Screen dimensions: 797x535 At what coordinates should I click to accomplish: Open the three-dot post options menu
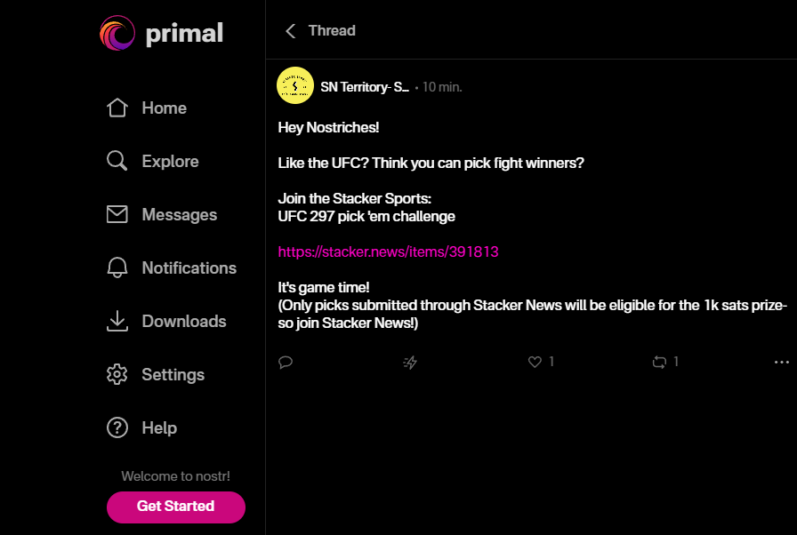[x=781, y=362]
